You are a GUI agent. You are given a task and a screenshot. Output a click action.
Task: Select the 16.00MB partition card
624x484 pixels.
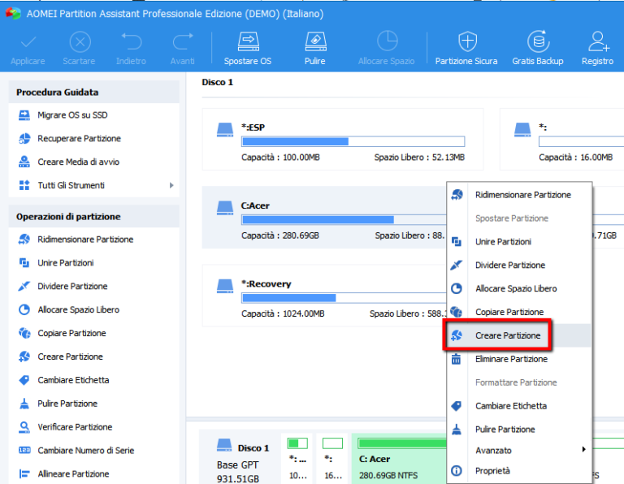click(x=562, y=139)
